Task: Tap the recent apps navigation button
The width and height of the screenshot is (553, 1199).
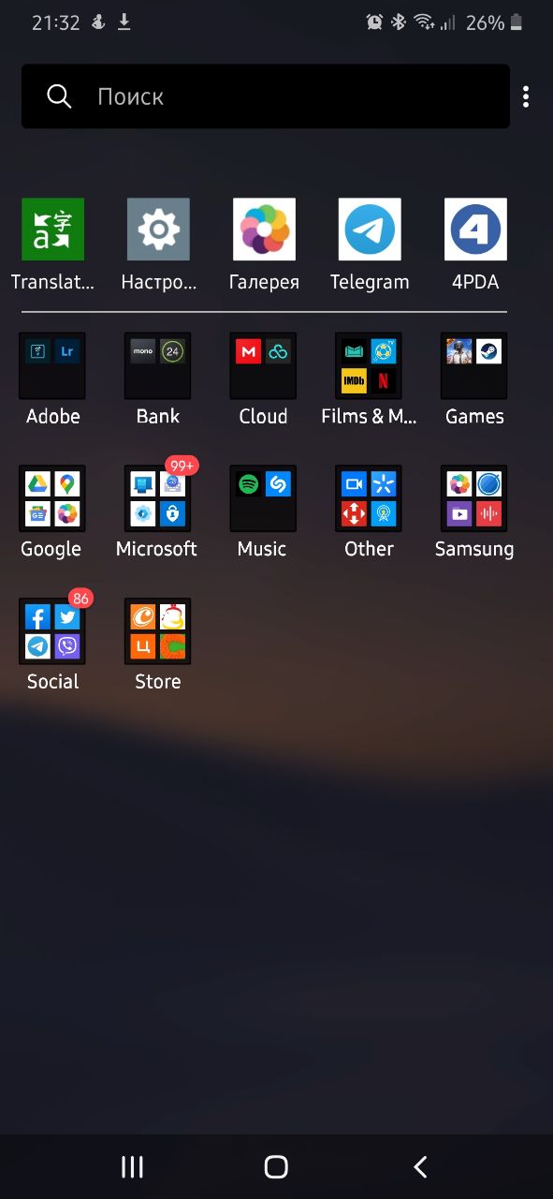Action: coord(133,1166)
